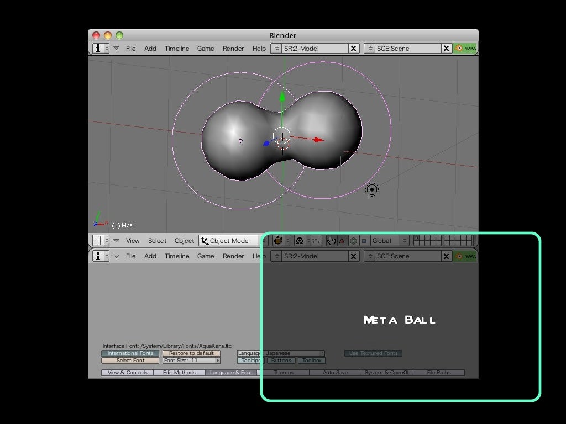
Task: Click X beside SCE:Scene in preferences header
Action: click(447, 256)
